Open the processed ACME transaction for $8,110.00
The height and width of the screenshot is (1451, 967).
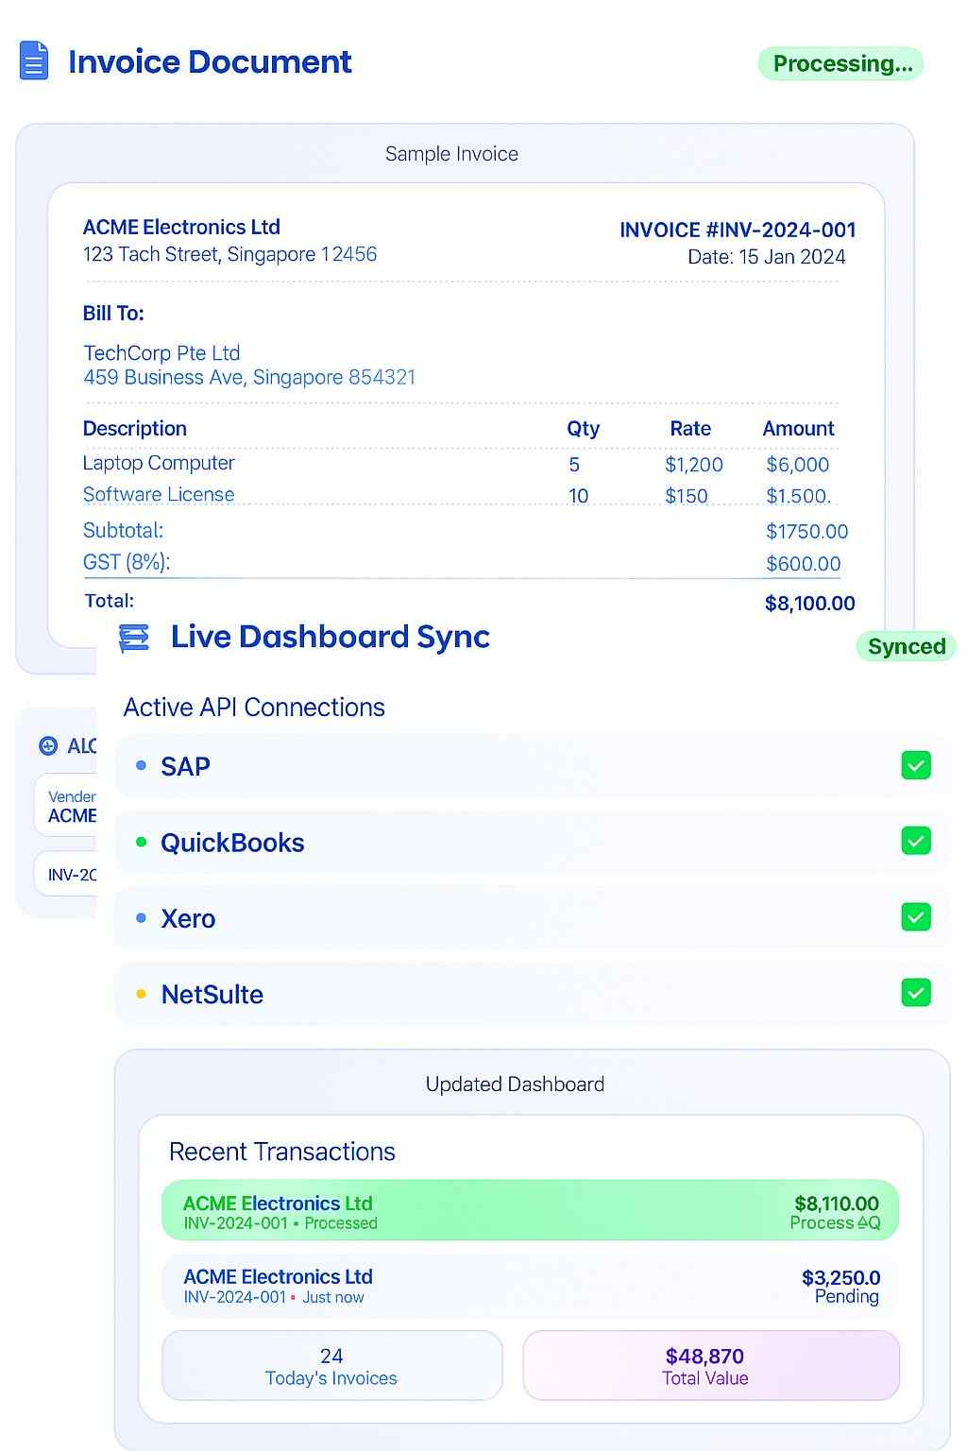[530, 1210]
